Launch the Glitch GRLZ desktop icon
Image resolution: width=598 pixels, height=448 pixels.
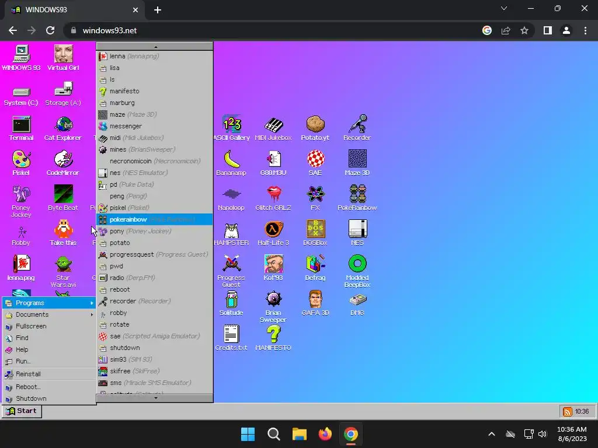(273, 198)
